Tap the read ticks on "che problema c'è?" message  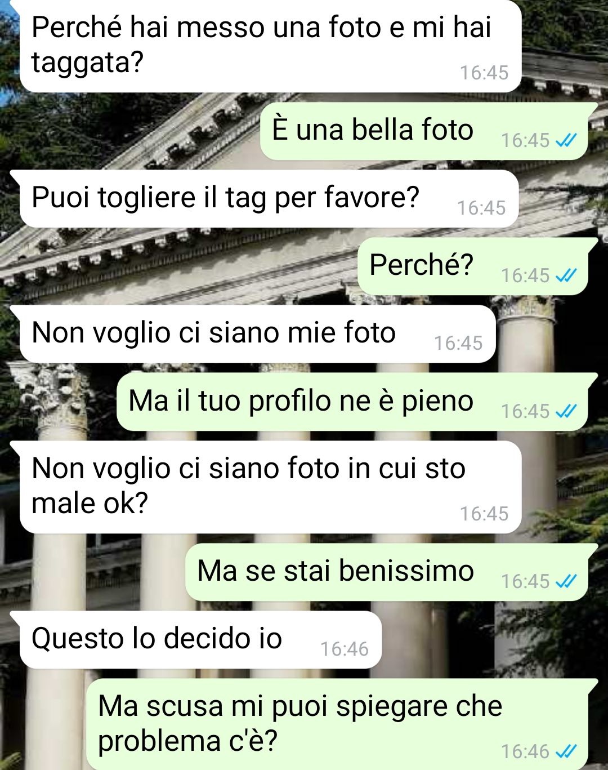coord(566,751)
